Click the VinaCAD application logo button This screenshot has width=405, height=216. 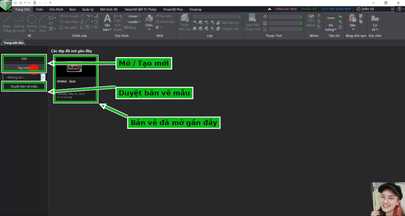(6, 6)
